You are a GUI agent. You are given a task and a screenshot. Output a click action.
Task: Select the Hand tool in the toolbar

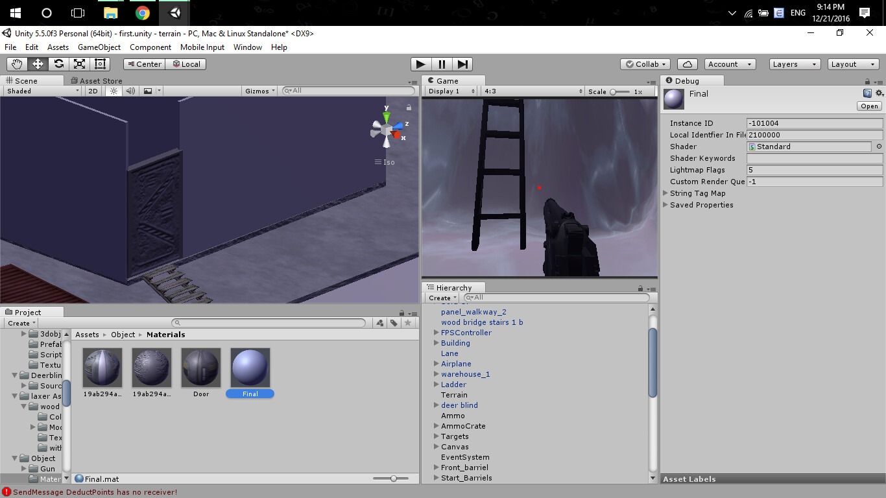[x=16, y=64]
